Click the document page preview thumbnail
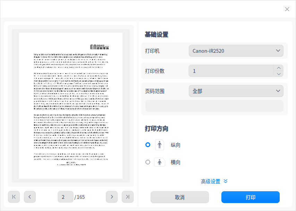 click(x=71, y=106)
